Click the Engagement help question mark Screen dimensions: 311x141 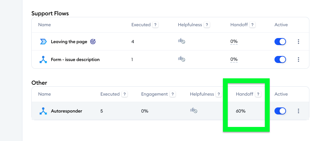click(x=173, y=94)
